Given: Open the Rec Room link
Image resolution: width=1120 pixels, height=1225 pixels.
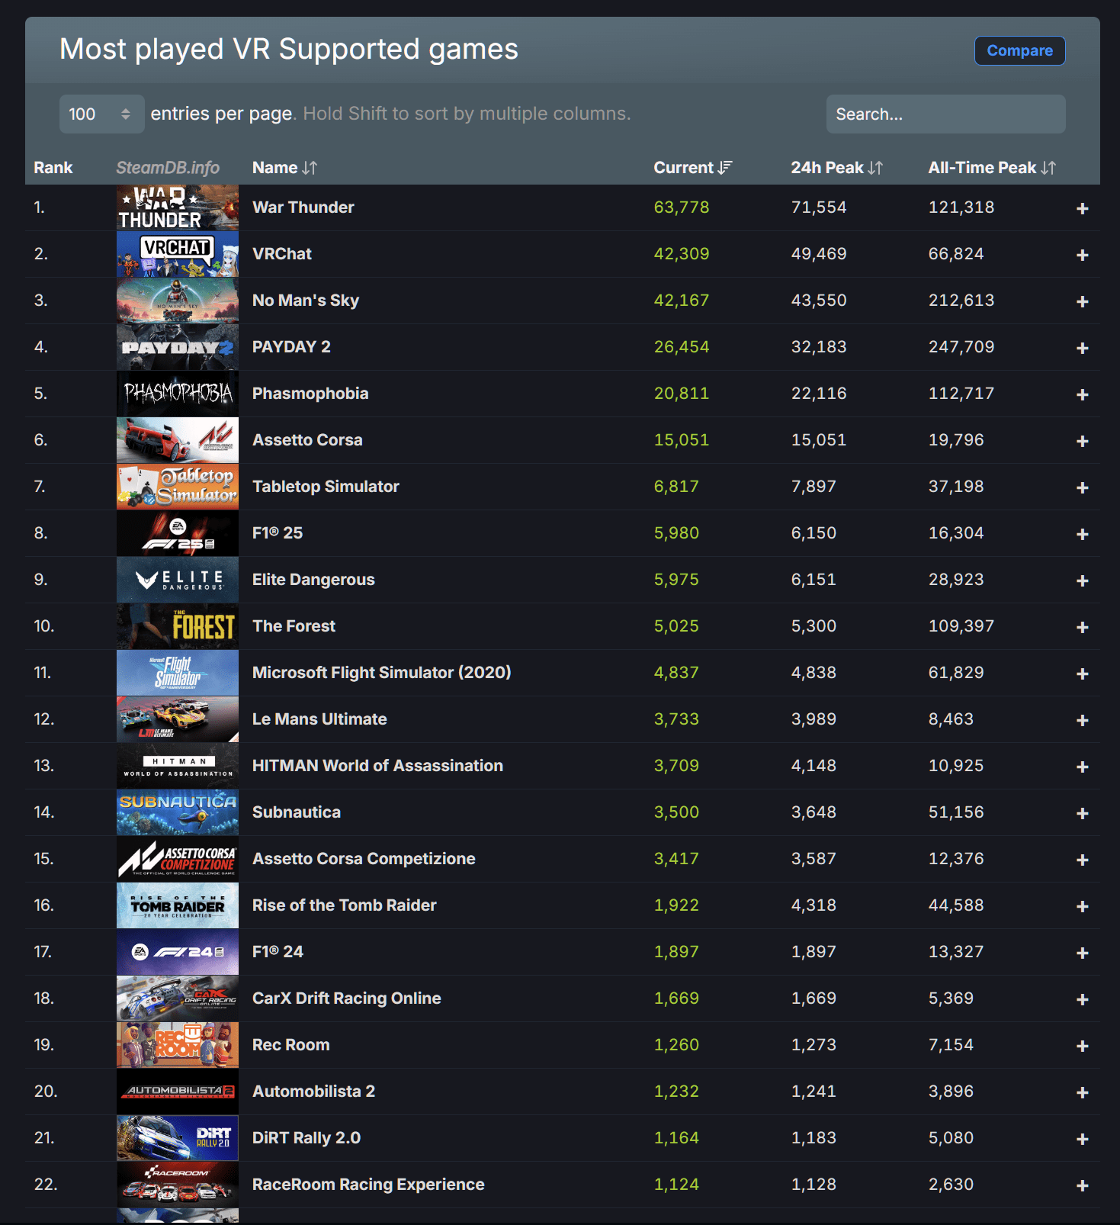Looking at the screenshot, I should coord(291,1045).
